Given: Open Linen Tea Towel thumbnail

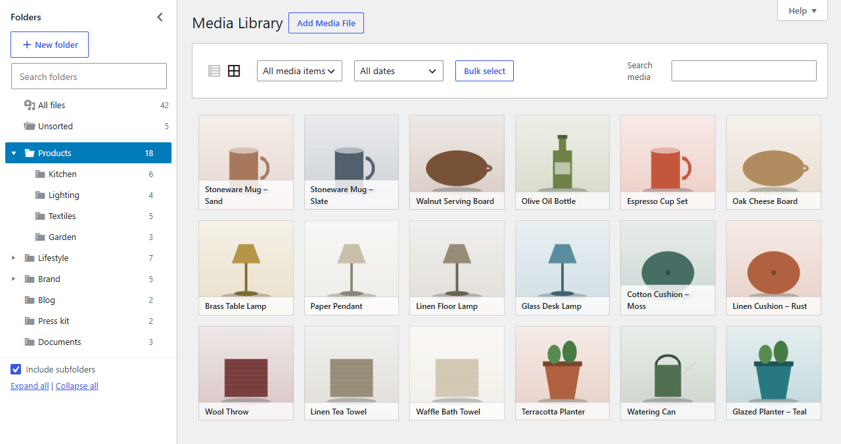Looking at the screenshot, I should click(x=352, y=373).
